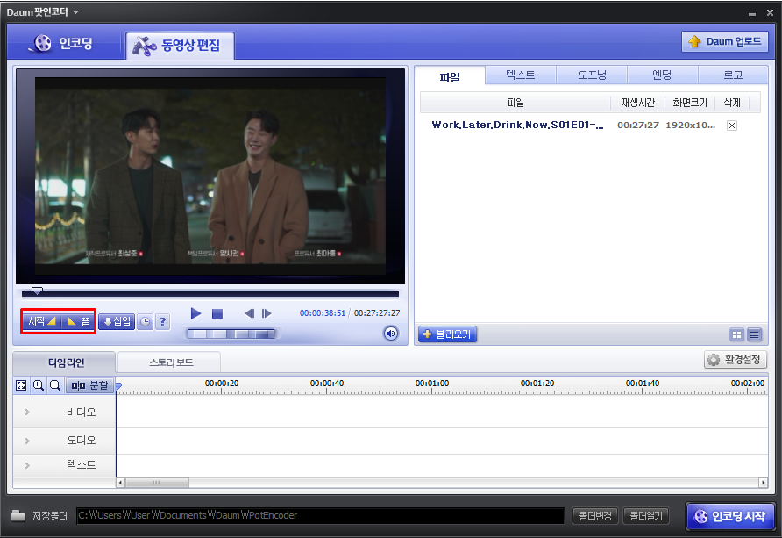Expand the 오디오 track

27,441
